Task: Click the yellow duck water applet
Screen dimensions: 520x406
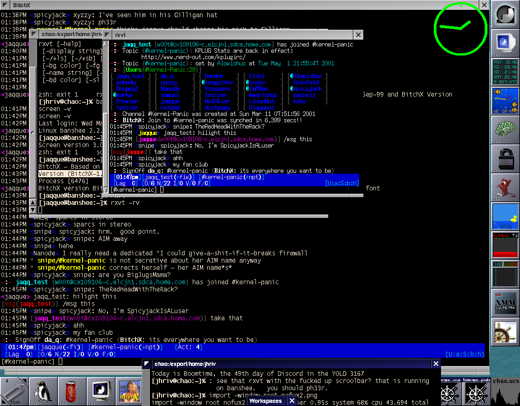Action: click(505, 216)
